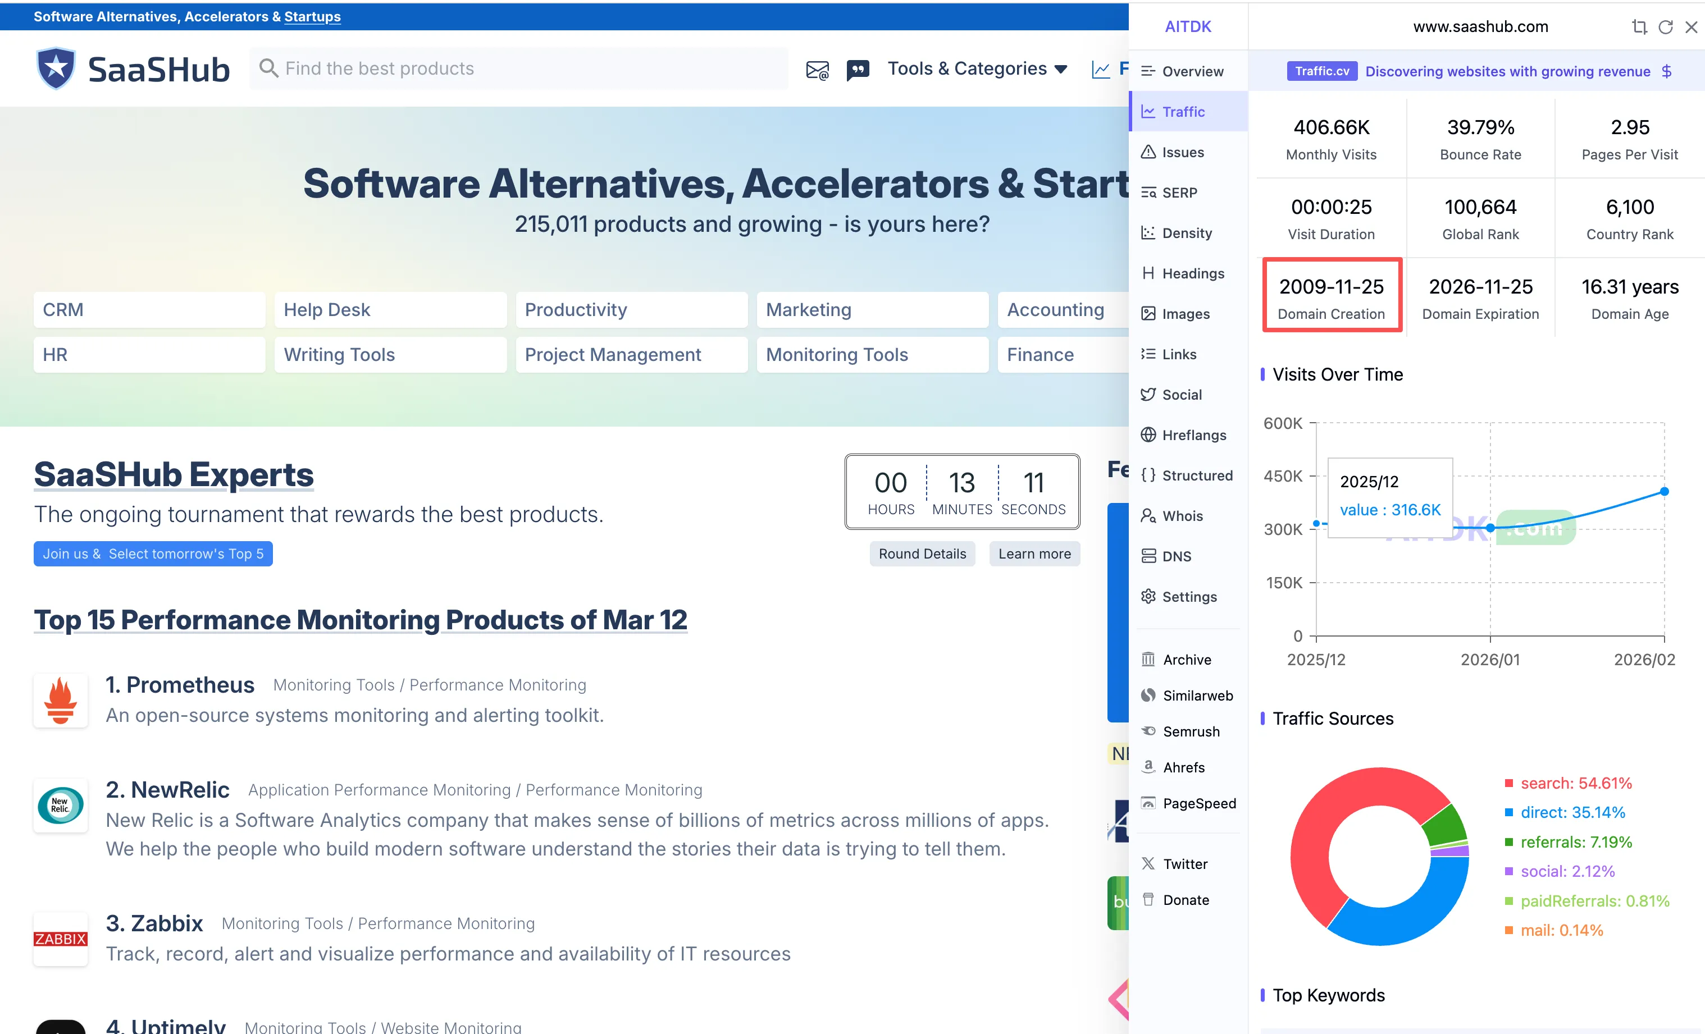Click the Monitoring Tools category link
This screenshot has height=1034, width=1705.
coord(837,354)
